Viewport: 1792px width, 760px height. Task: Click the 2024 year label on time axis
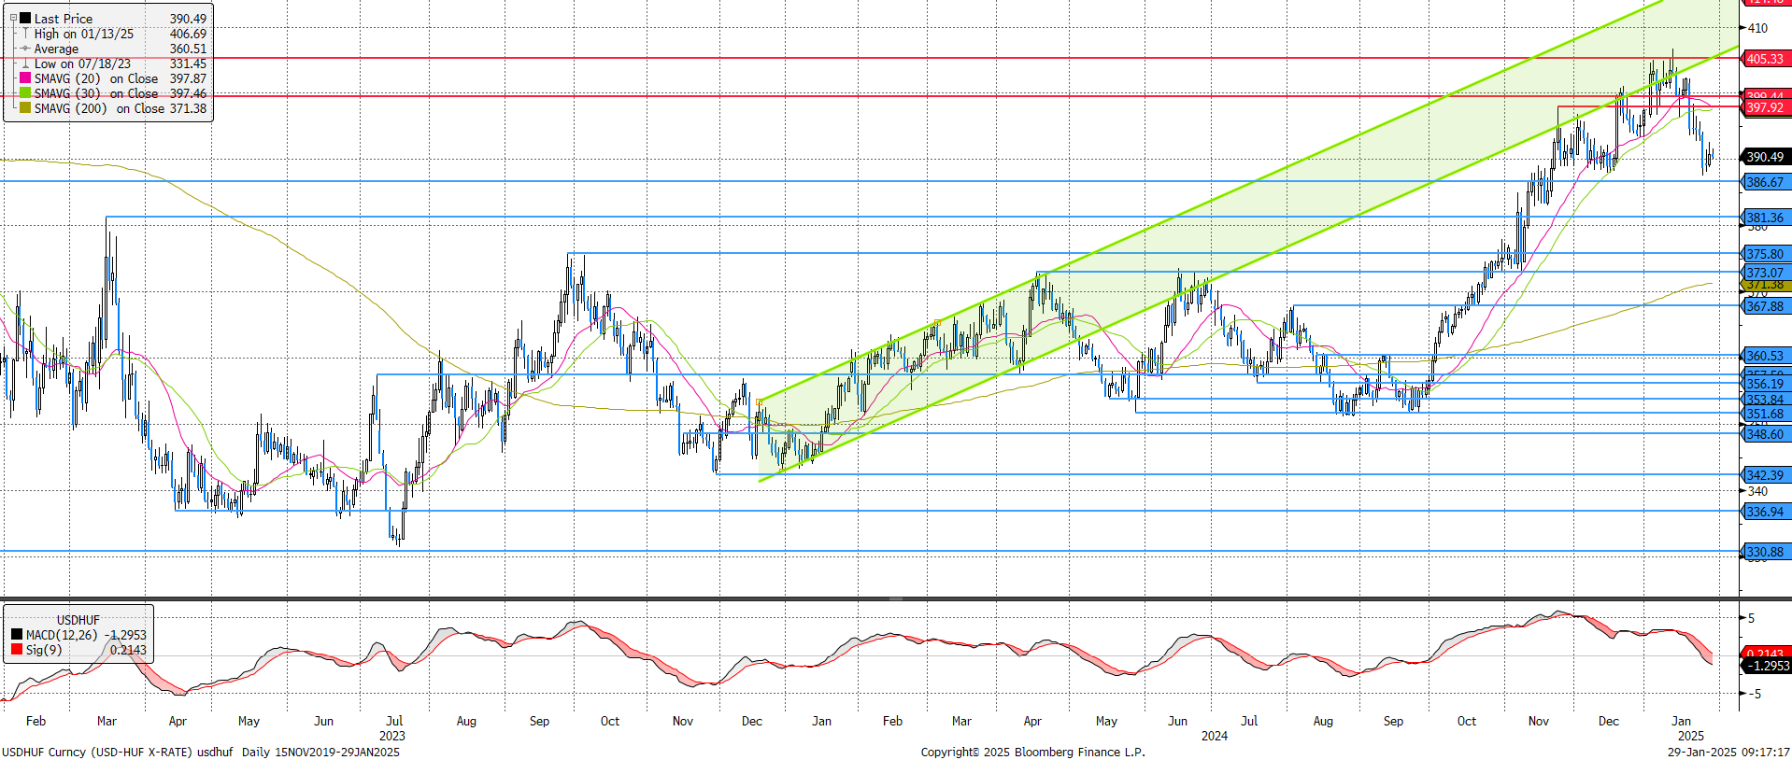tap(1214, 736)
